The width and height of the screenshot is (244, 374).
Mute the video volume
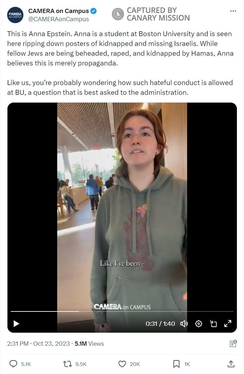click(x=184, y=324)
